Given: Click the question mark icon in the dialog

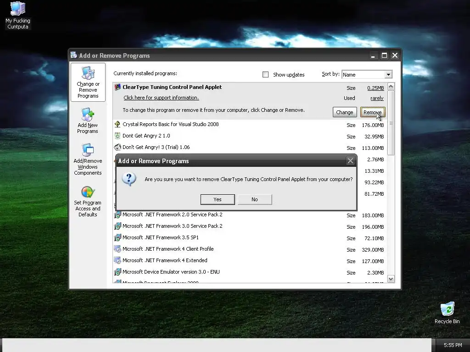Looking at the screenshot, I should point(129,179).
